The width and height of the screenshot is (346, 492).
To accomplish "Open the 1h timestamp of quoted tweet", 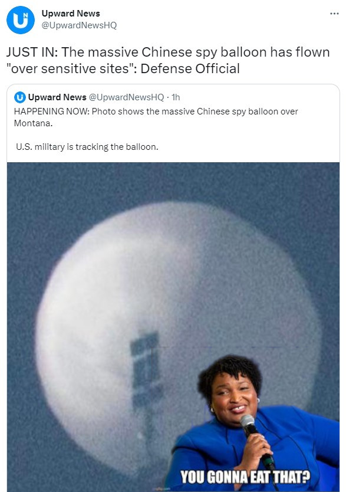I will pos(176,97).
